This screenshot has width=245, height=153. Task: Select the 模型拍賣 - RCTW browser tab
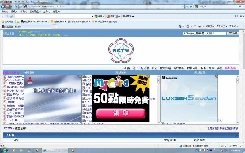26,27
